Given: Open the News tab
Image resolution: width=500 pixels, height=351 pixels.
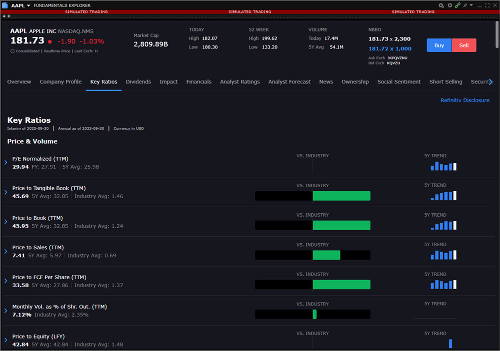Looking at the screenshot, I should [x=326, y=82].
